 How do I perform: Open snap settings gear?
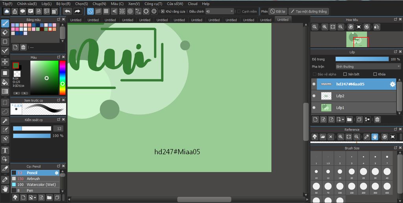154,11
